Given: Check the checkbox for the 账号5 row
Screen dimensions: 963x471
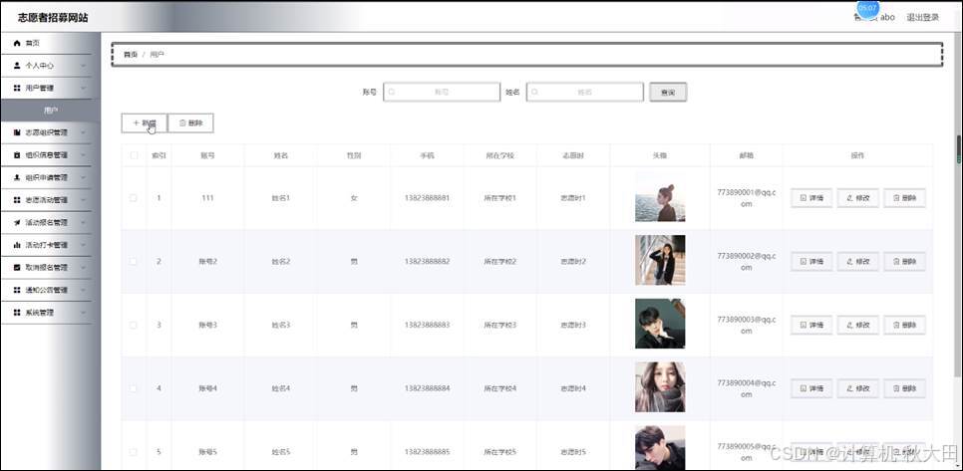Looking at the screenshot, I should (x=134, y=452).
